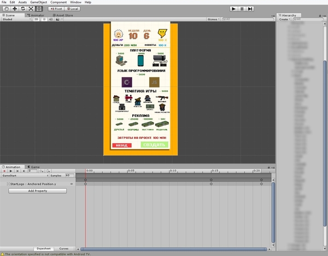Image resolution: width=328 pixels, height=256 pixels.
Task: Click the animation record button
Action: 4,171
